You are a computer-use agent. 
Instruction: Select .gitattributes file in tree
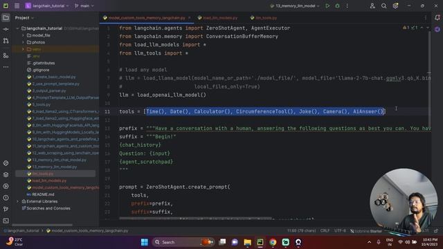click(x=41, y=63)
